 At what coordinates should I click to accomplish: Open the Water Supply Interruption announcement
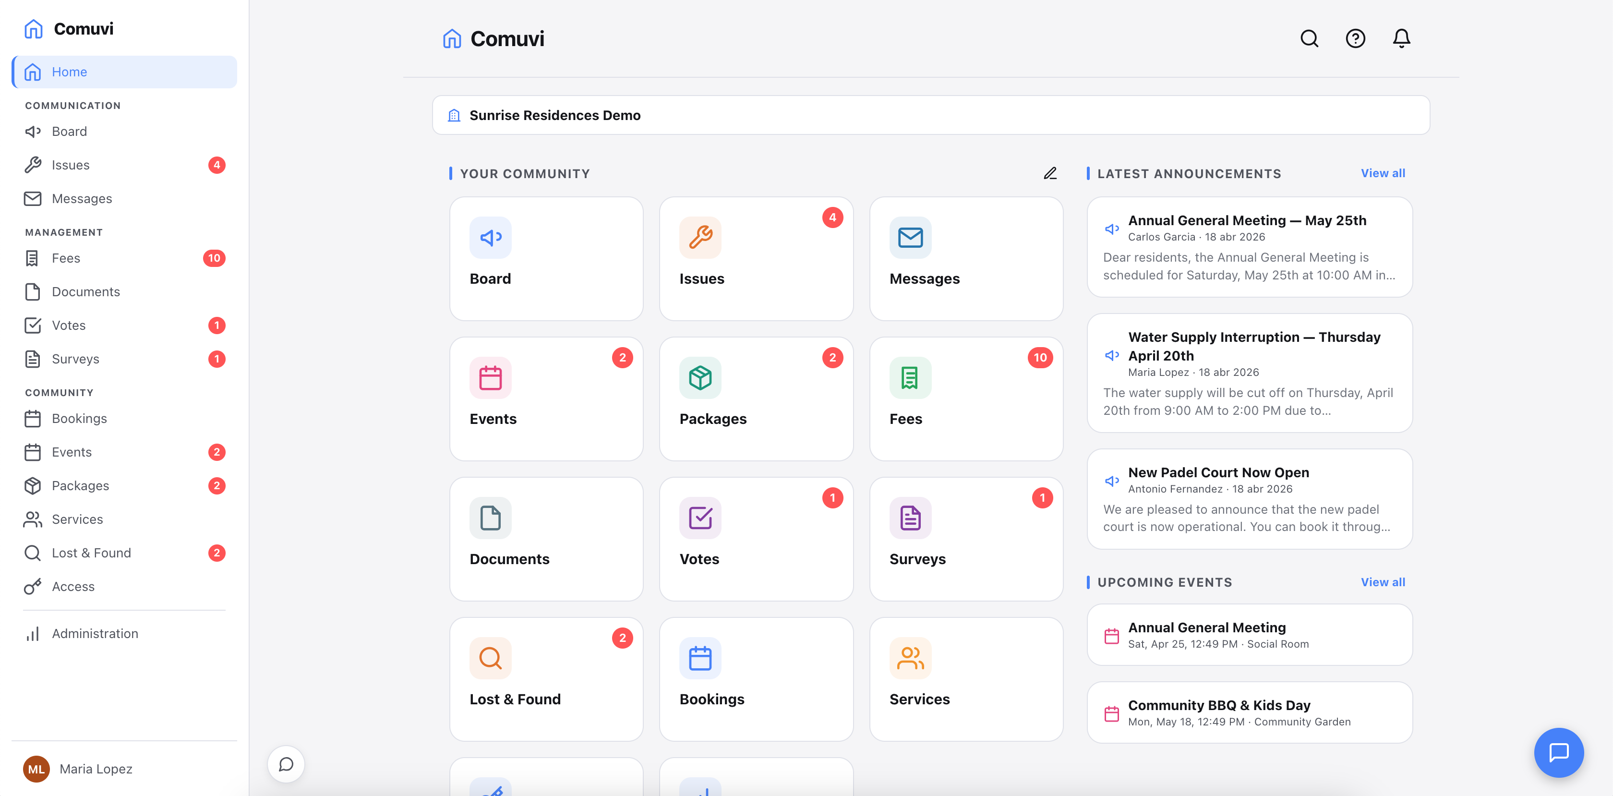click(x=1249, y=373)
